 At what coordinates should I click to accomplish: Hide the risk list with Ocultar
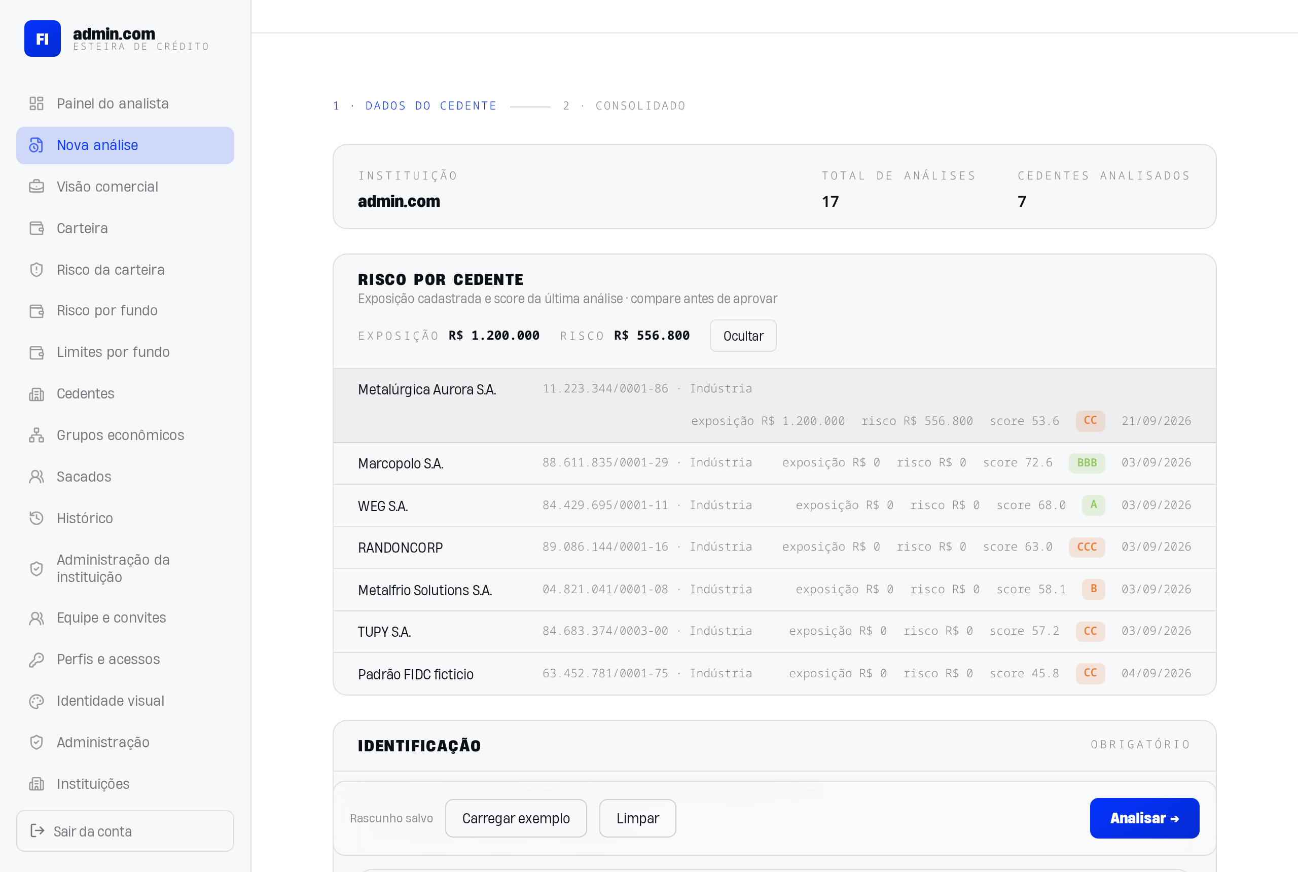743,336
